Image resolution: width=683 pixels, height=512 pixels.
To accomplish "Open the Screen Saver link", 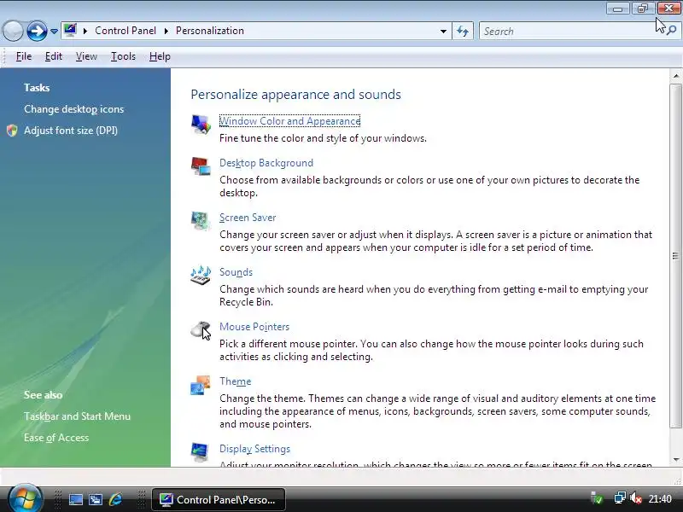I will click(x=248, y=218).
